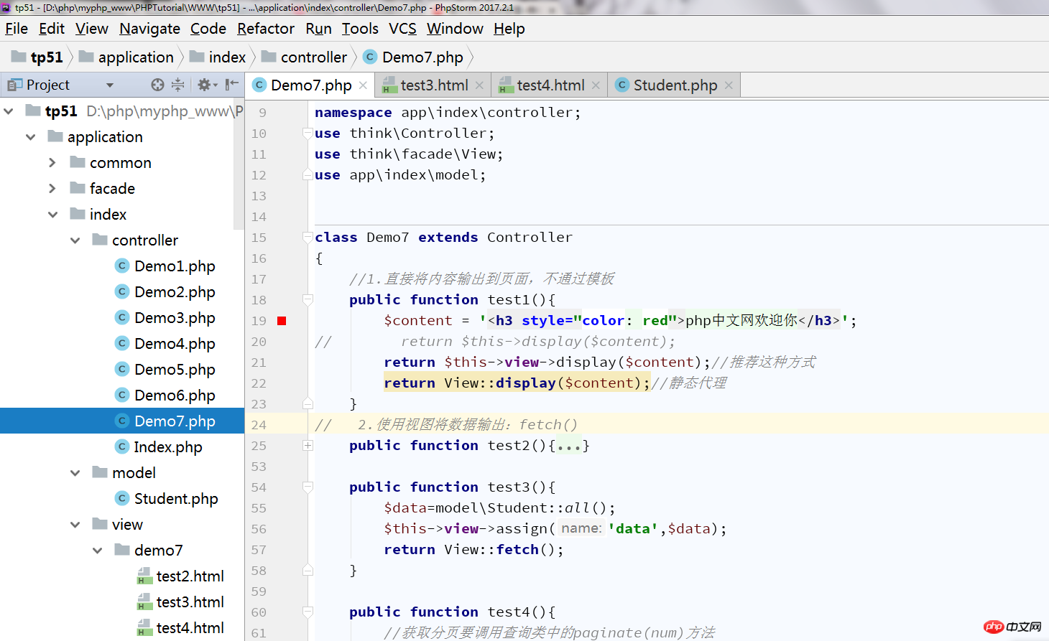Open the Window menu
Viewport: 1049px width, 641px height.
coord(455,29)
